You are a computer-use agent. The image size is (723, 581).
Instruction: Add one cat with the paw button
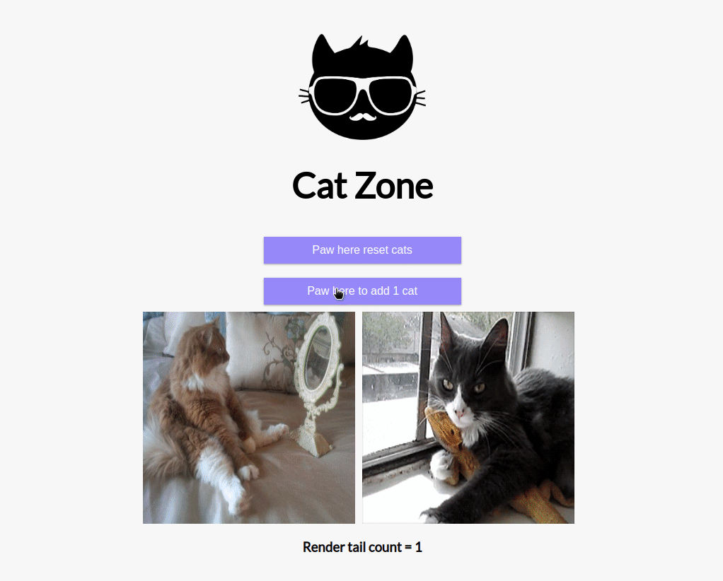pos(362,291)
